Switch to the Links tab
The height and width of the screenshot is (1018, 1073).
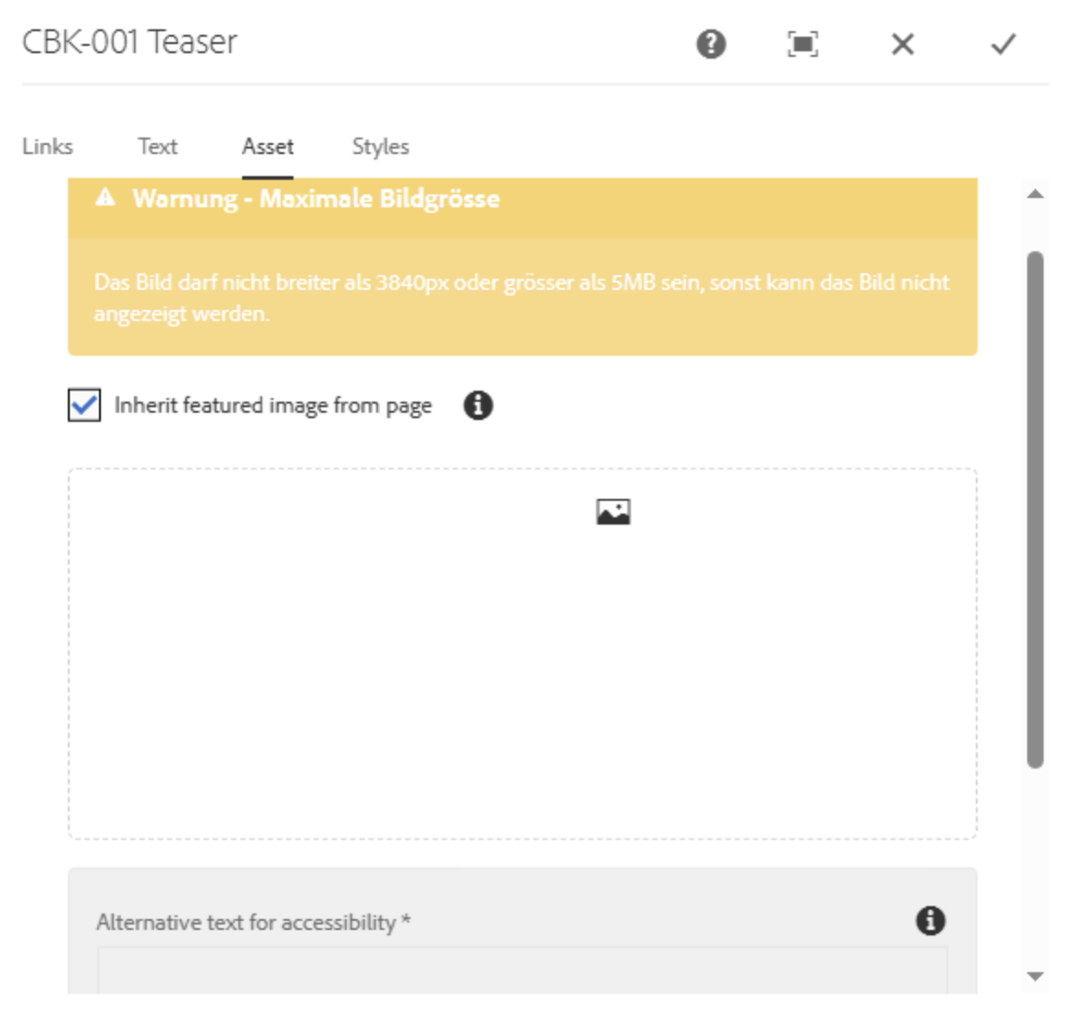[x=48, y=147]
